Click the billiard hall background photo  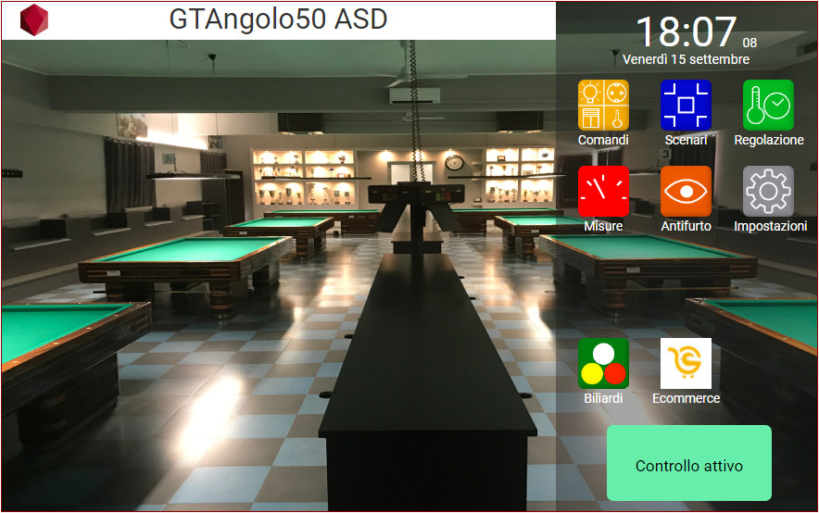[278, 278]
